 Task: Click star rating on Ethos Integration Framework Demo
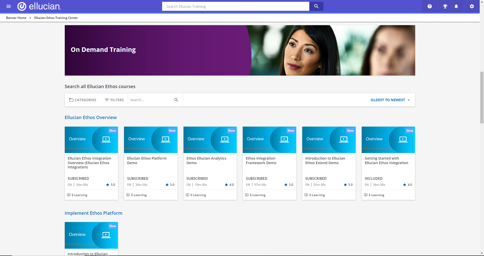click(x=289, y=185)
